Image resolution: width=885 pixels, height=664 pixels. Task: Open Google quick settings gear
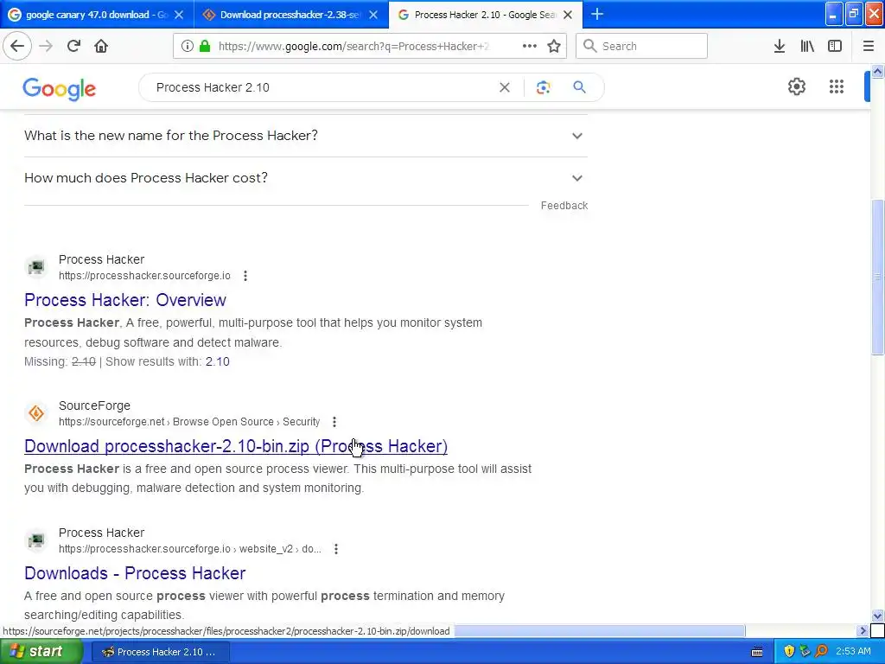(796, 86)
